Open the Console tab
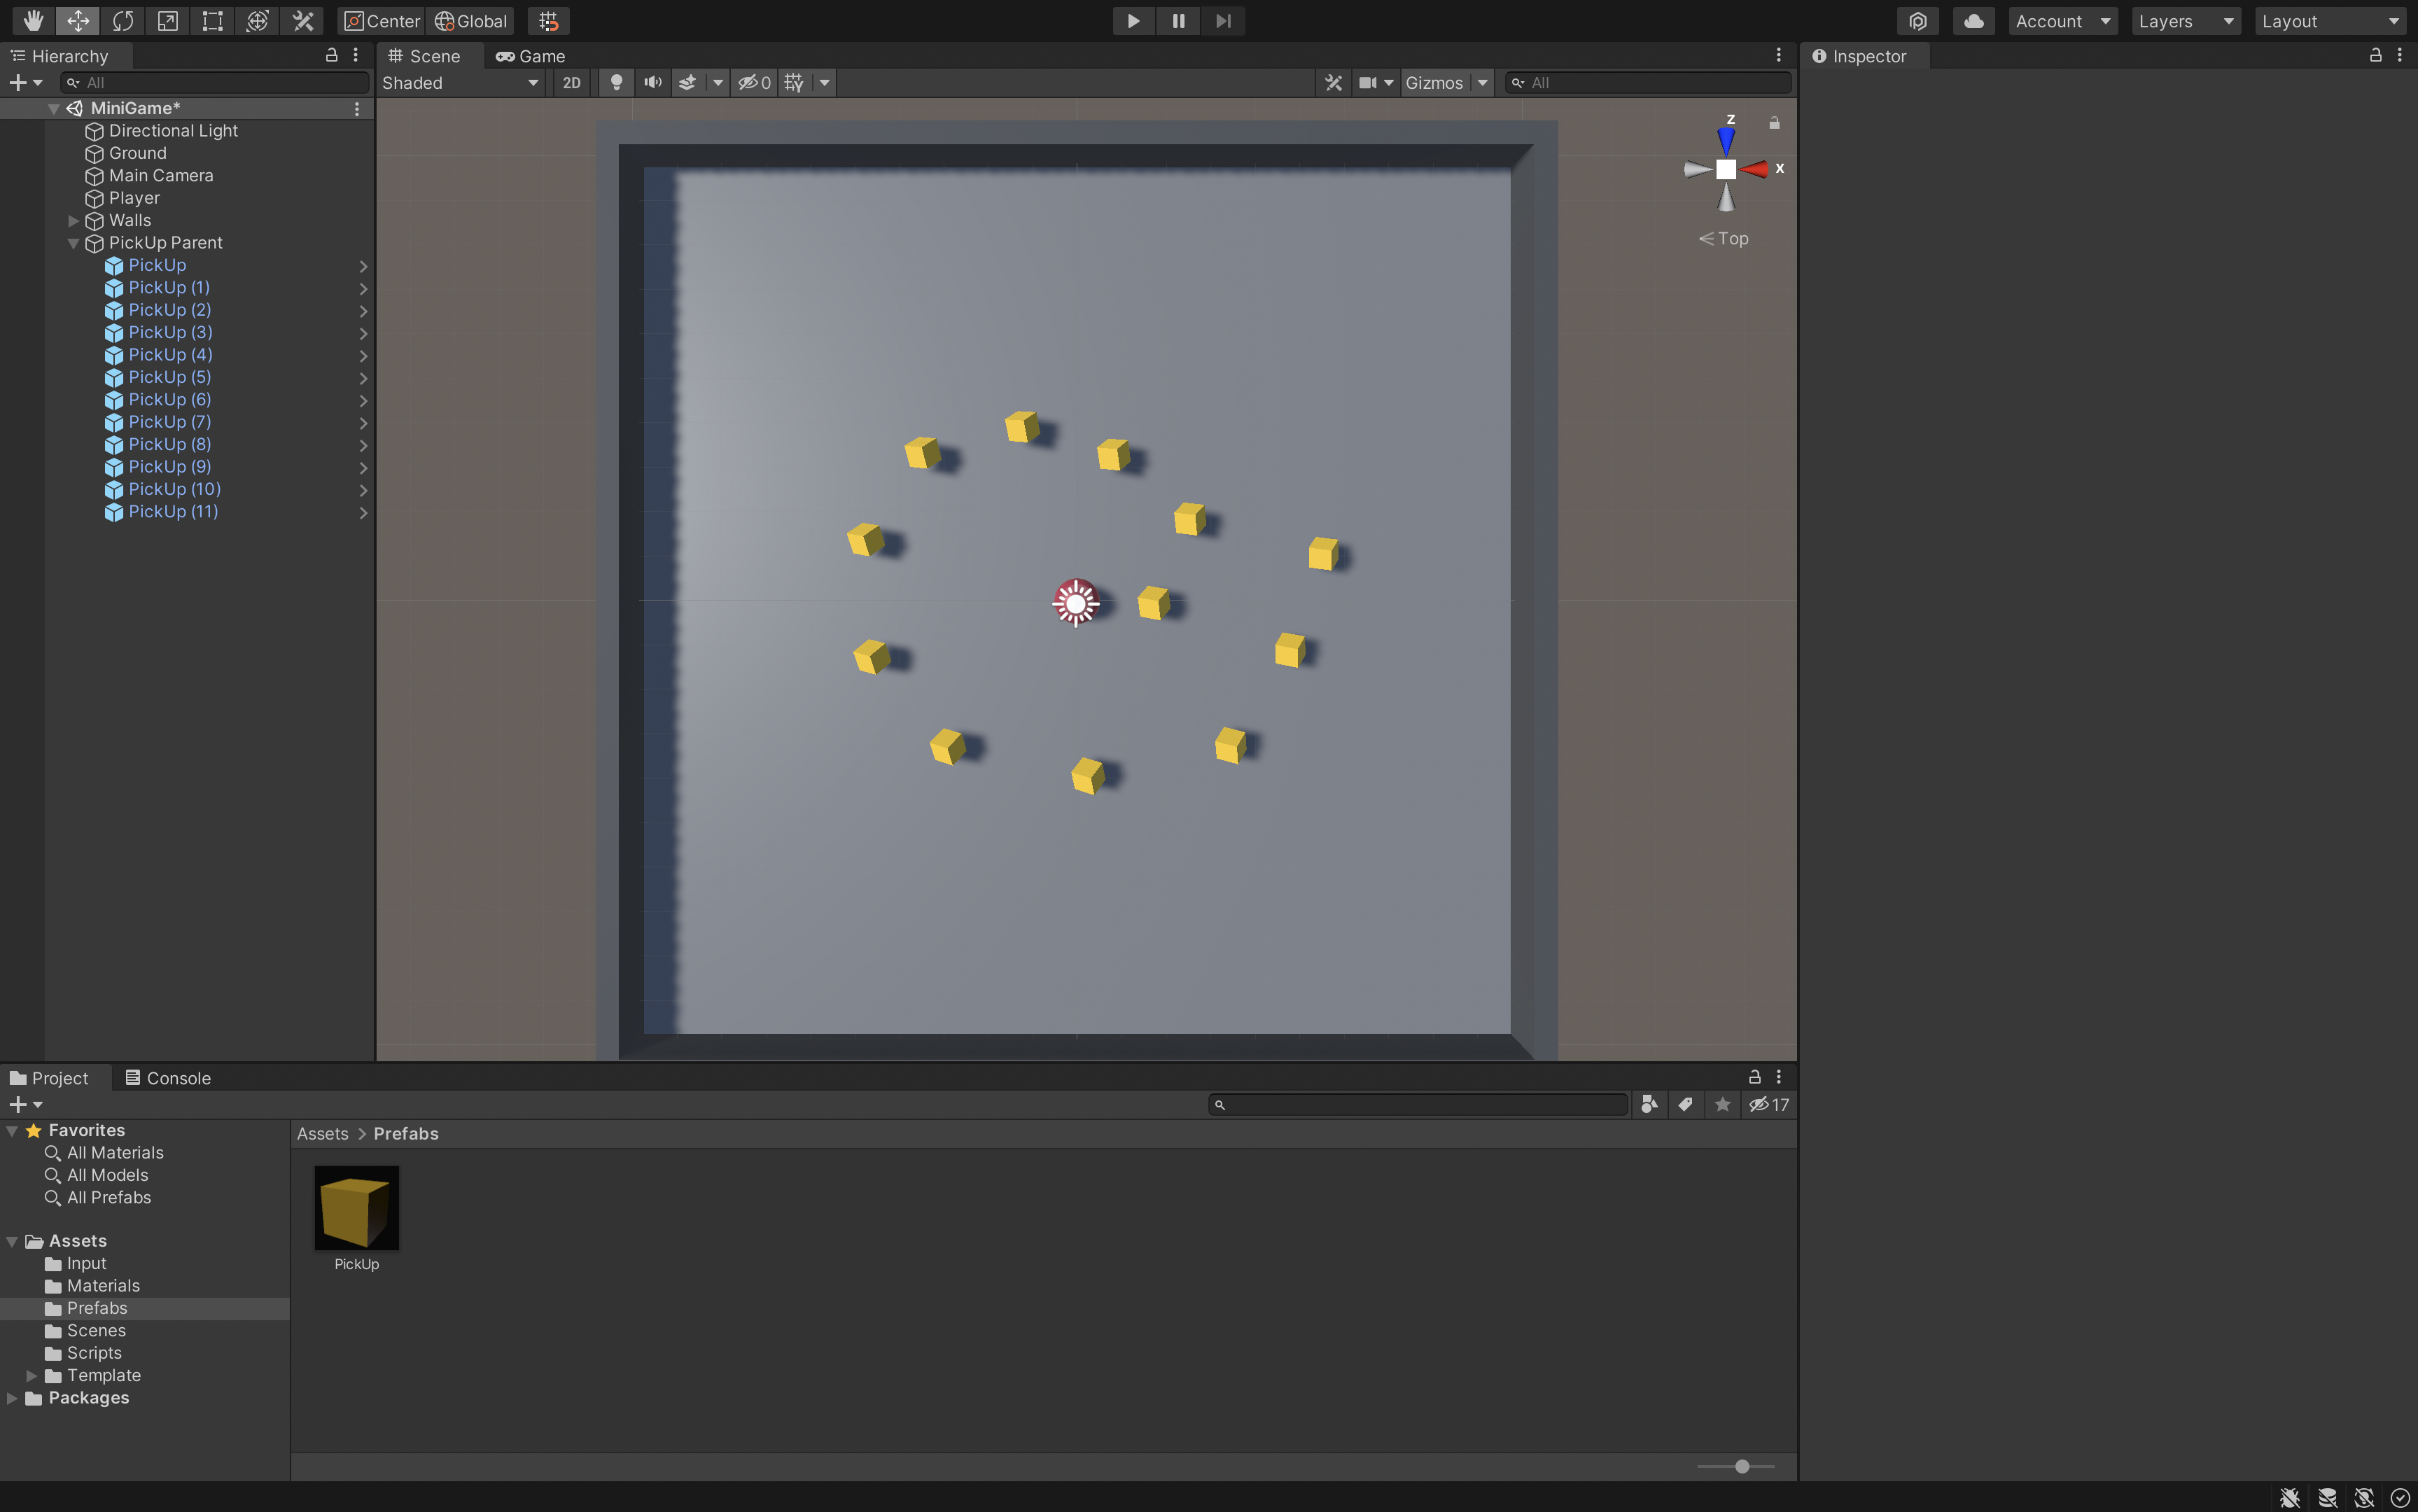Image resolution: width=2418 pixels, height=1512 pixels. (x=168, y=1078)
